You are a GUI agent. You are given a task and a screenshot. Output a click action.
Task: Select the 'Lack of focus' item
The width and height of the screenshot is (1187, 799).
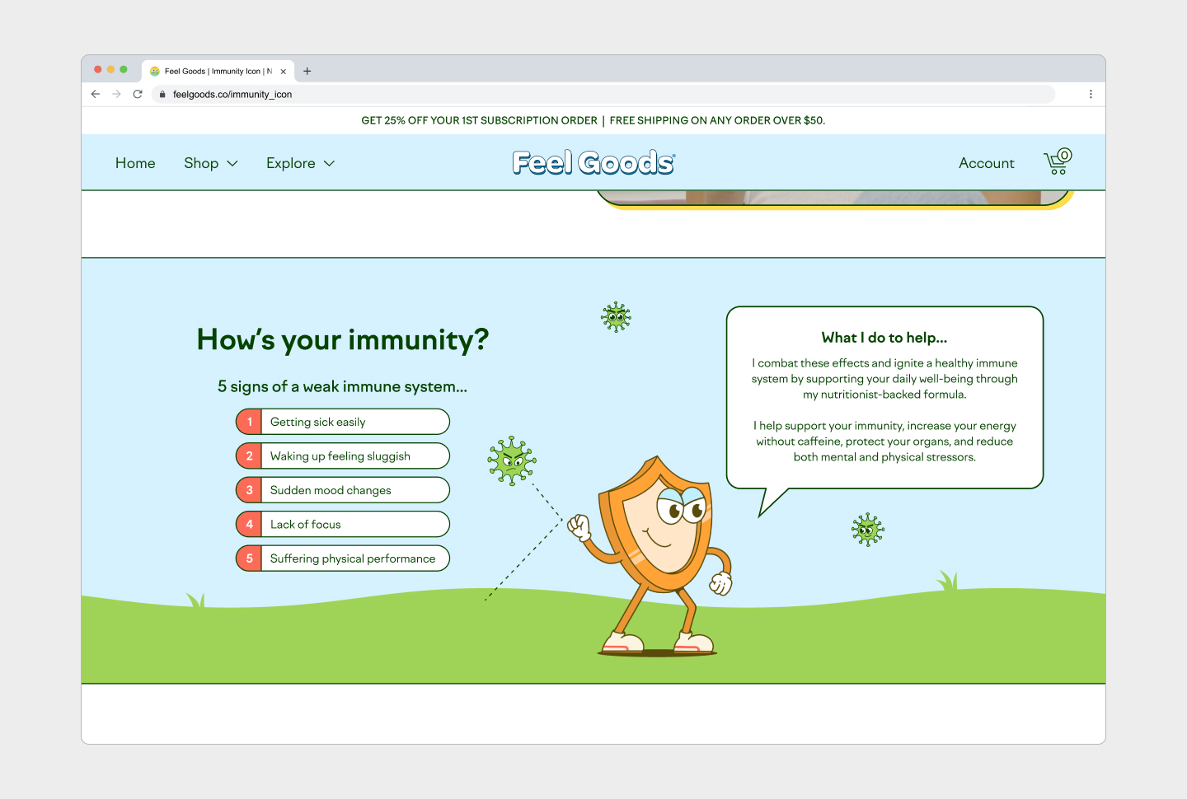343,524
